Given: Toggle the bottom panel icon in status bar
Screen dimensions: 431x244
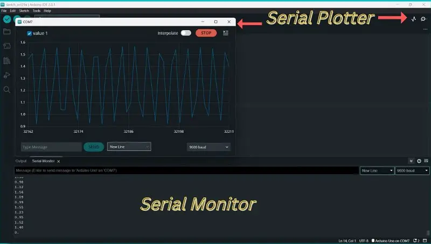Looking at the screenshot, I should [x=425, y=241].
